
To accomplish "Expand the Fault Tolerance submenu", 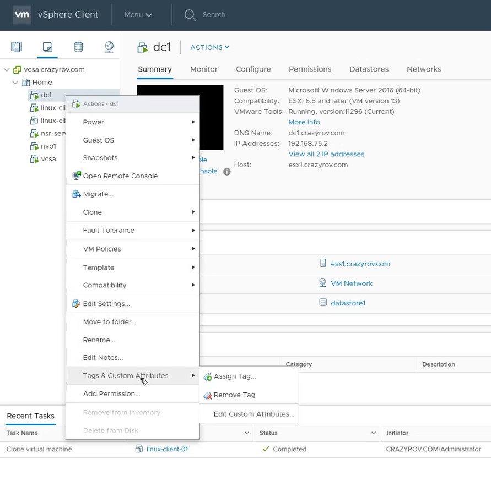I will pyautogui.click(x=133, y=230).
